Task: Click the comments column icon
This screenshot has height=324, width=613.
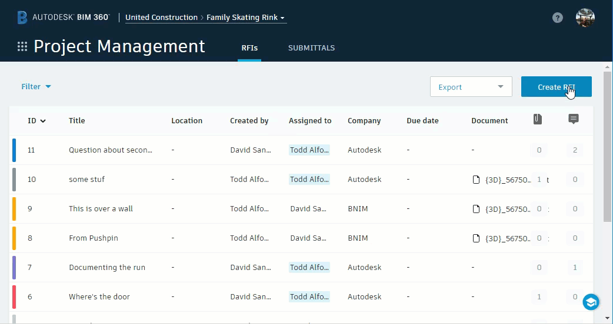Action: [x=574, y=119]
